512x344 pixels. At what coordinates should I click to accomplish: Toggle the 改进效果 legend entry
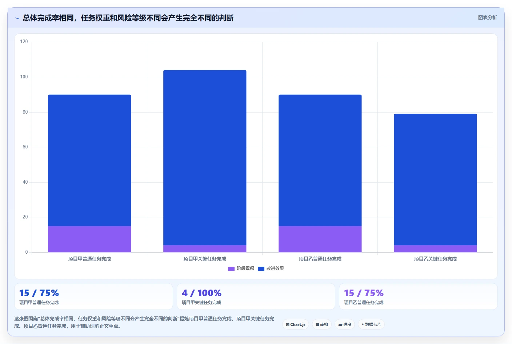point(271,269)
